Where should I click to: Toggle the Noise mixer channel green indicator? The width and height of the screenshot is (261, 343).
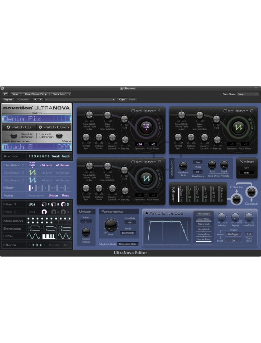coord(222,200)
